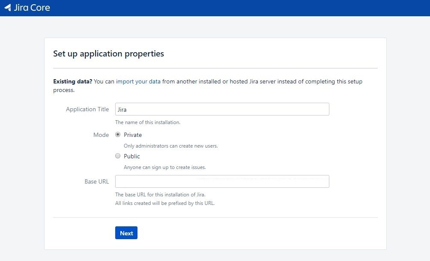This screenshot has width=430, height=261.
Task: Click the Jira Core logo icon
Action: tap(8, 8)
